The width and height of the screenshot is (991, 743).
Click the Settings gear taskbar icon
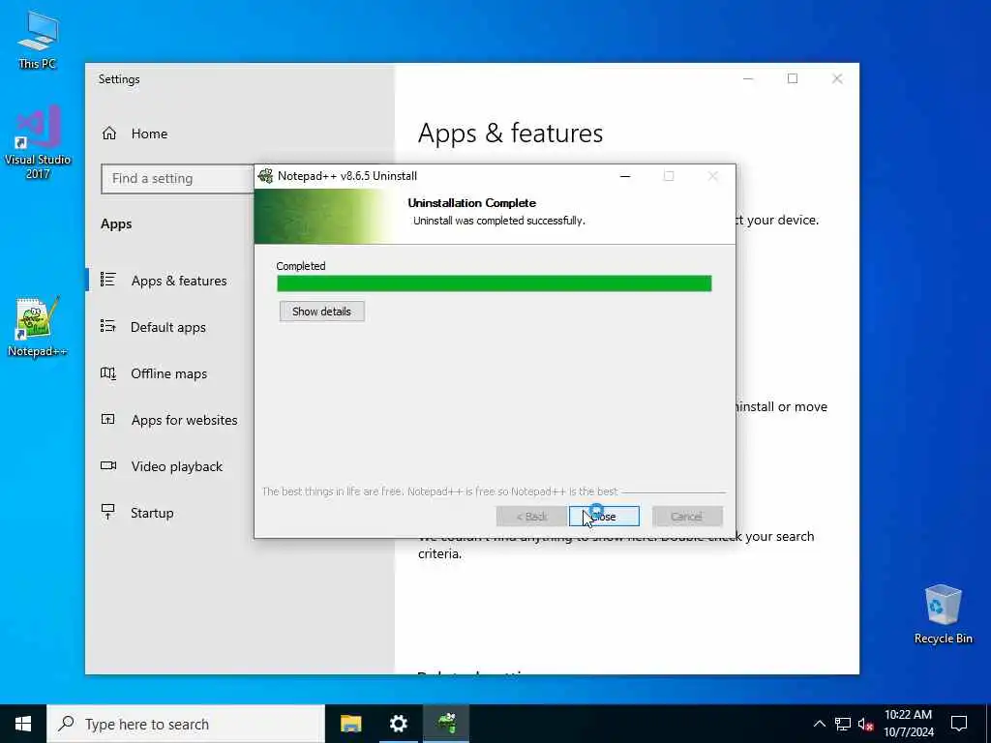[x=398, y=724]
